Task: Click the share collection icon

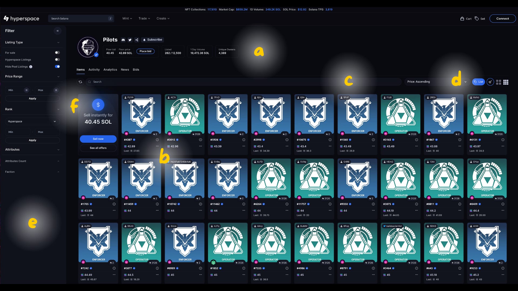Action: [x=137, y=40]
